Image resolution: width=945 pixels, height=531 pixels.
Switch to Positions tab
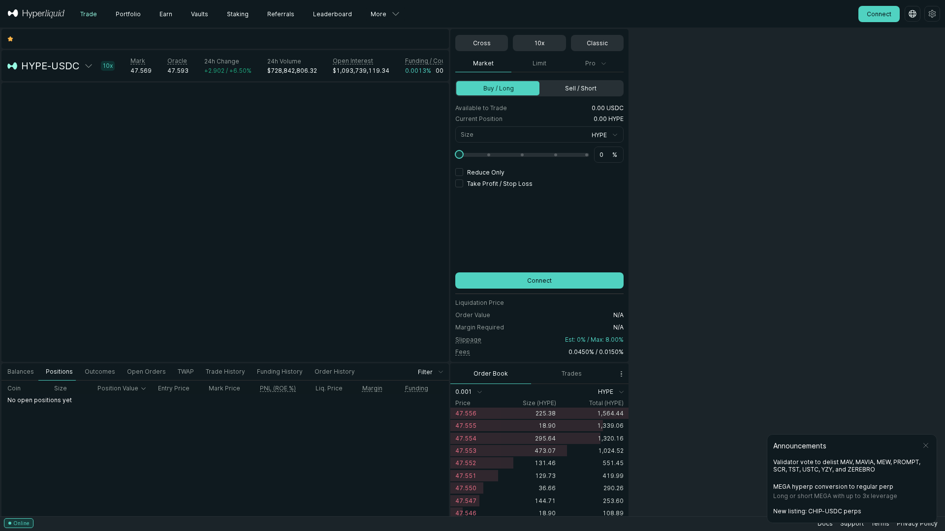(59, 372)
